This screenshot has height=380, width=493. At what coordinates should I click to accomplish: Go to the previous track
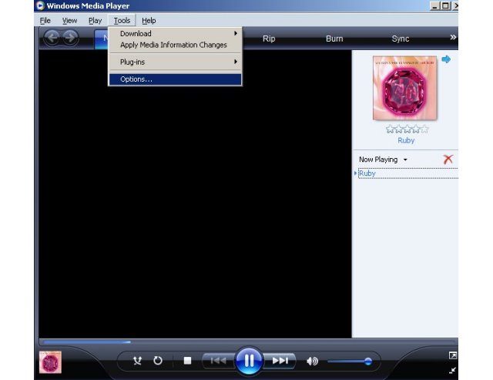[x=218, y=361]
